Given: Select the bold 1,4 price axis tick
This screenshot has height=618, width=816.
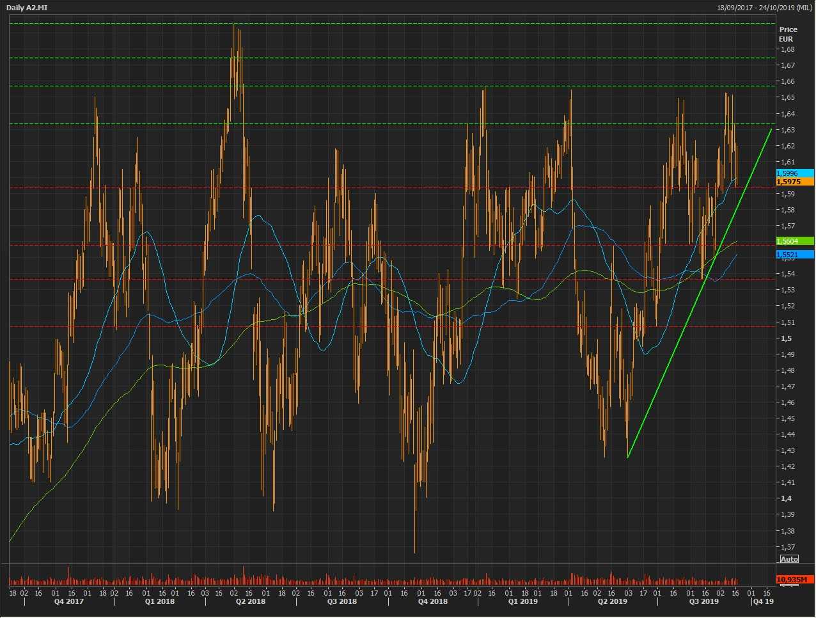Looking at the screenshot, I should pos(785,498).
